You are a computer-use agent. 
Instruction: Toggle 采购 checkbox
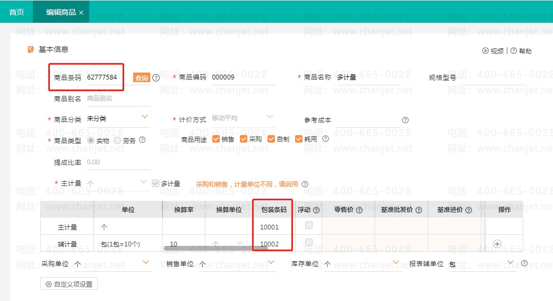point(244,139)
